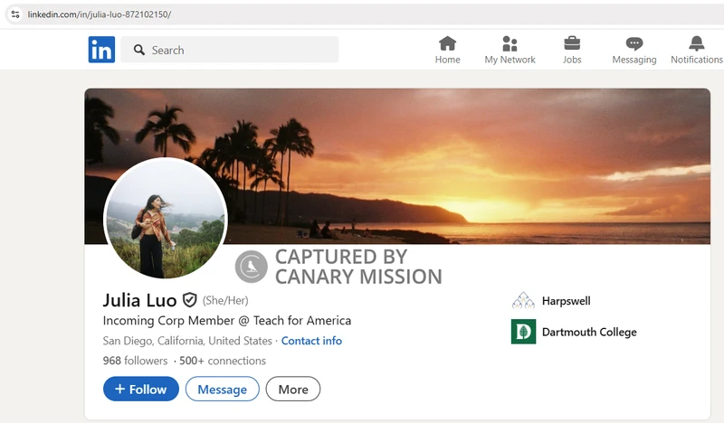Open Julia Luo's profile photo
724x423 pixels.
(x=166, y=218)
